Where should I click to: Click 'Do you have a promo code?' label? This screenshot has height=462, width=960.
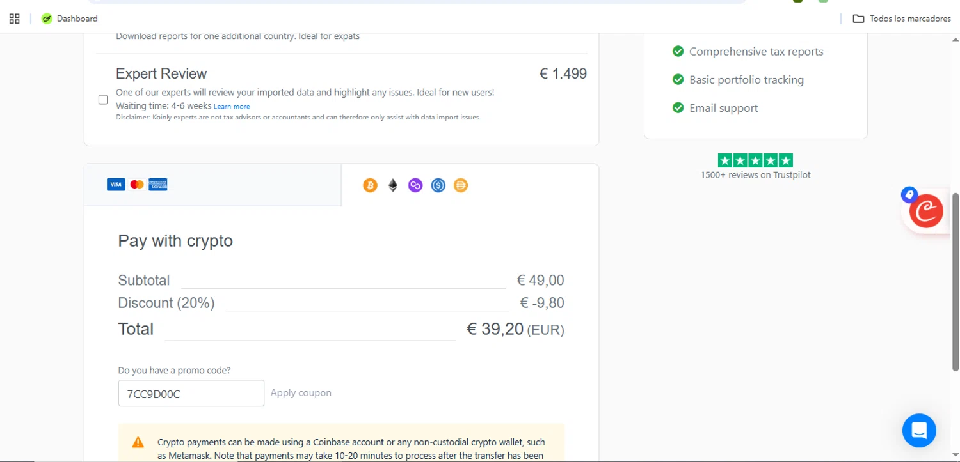point(174,370)
